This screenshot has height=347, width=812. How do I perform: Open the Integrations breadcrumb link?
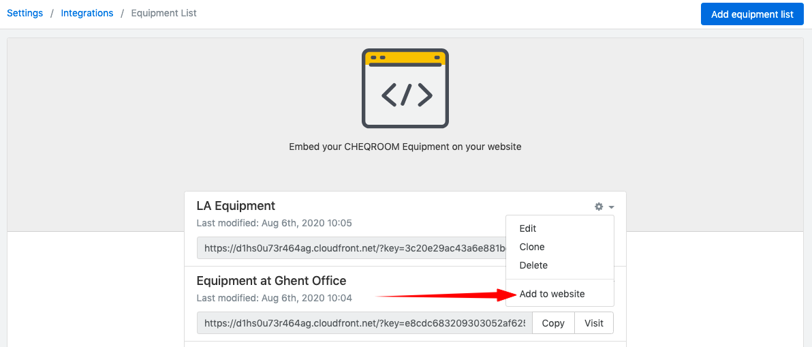click(x=87, y=14)
